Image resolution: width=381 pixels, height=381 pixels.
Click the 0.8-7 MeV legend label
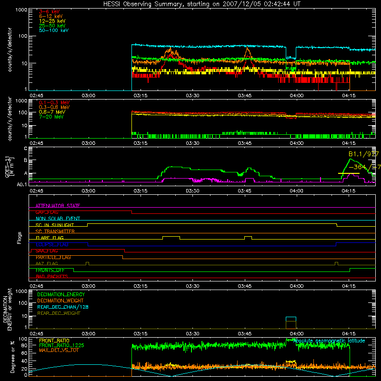[x=52, y=112]
